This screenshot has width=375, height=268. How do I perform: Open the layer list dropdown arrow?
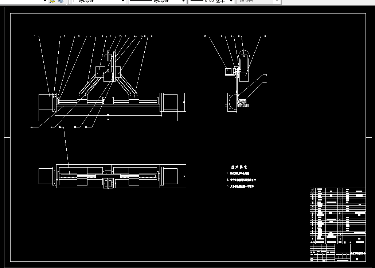coord(45,1)
